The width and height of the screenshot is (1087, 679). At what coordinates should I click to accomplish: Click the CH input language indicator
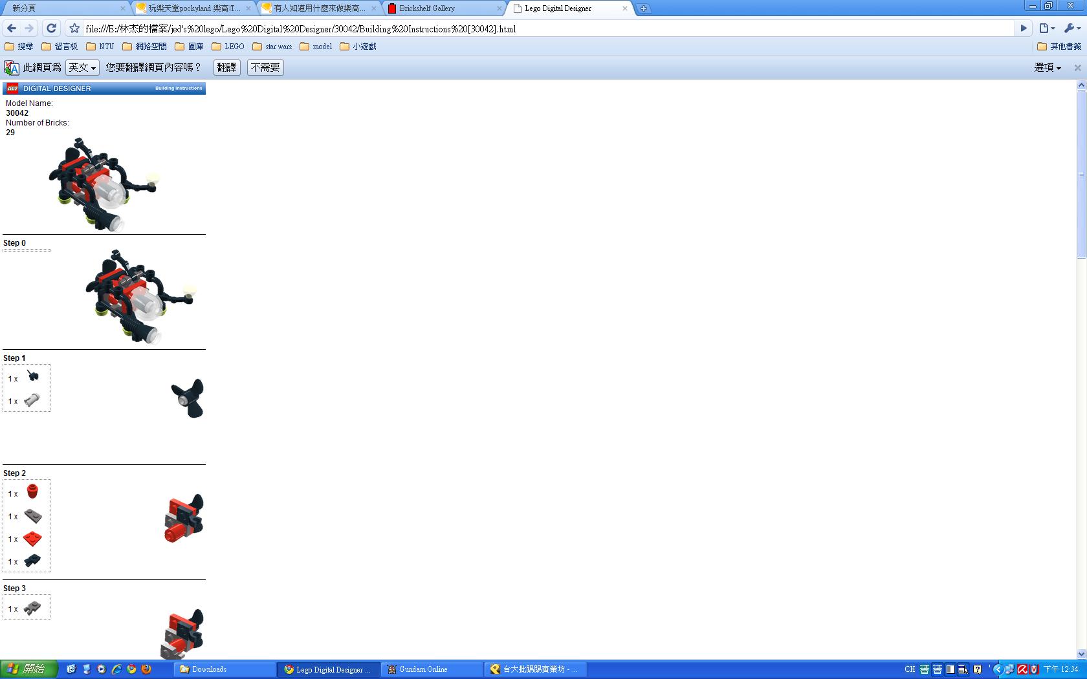[910, 669]
